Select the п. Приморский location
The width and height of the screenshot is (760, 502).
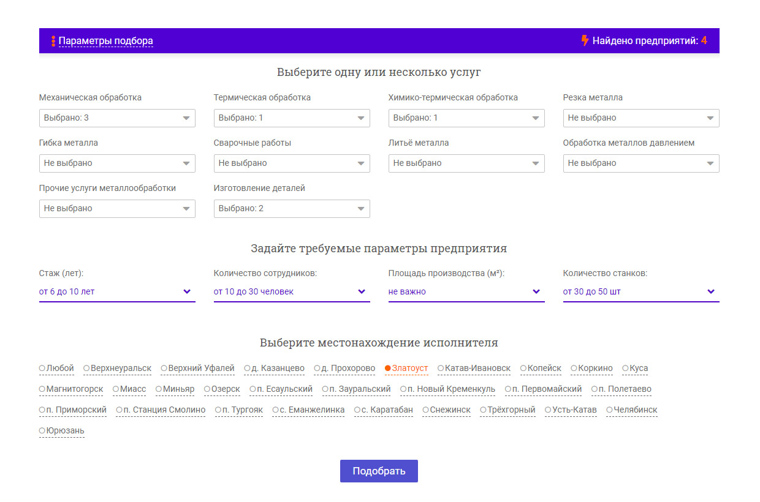[x=73, y=410]
